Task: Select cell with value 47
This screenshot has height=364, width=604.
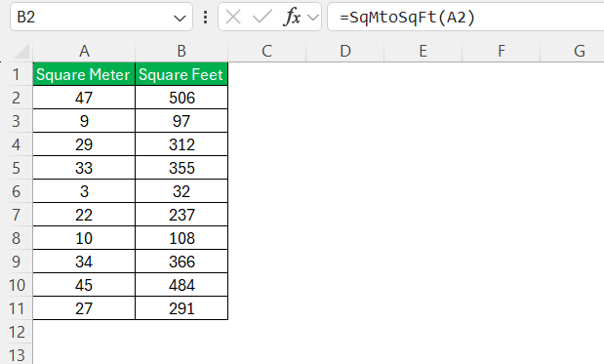Action: 84,98
